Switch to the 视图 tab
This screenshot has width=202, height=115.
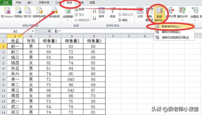(92, 3)
